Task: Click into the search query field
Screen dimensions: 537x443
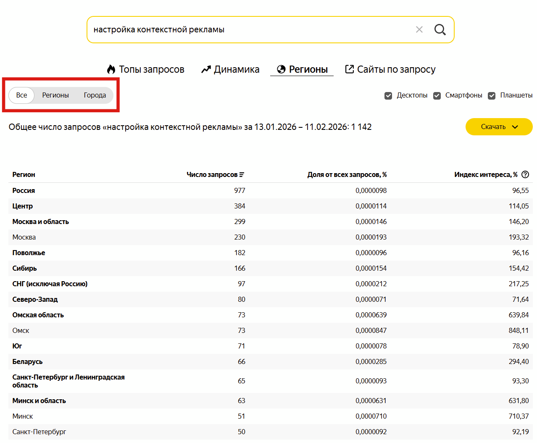Action: (248, 29)
